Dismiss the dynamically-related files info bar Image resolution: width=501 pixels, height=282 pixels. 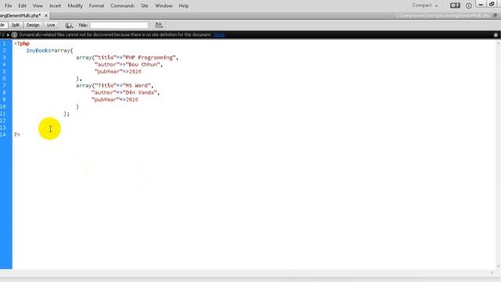tap(496, 34)
